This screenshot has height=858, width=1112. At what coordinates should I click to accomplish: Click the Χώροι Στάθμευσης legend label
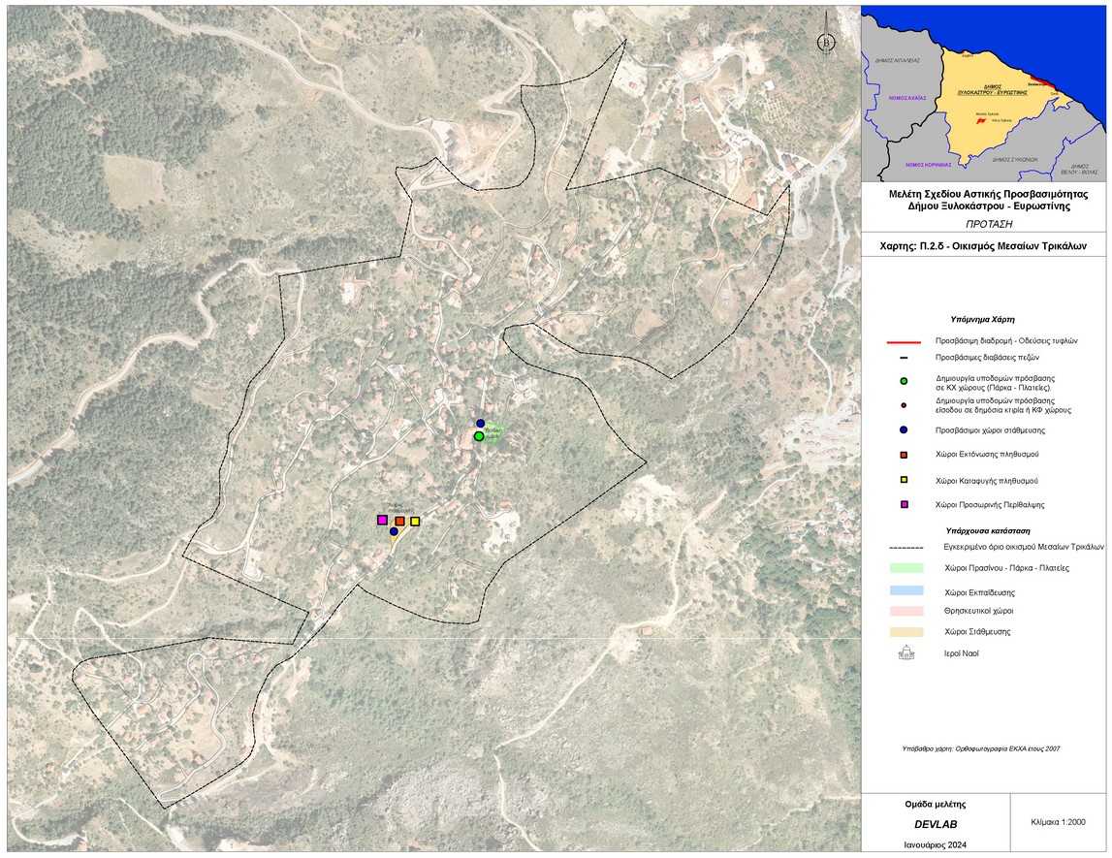(977, 632)
